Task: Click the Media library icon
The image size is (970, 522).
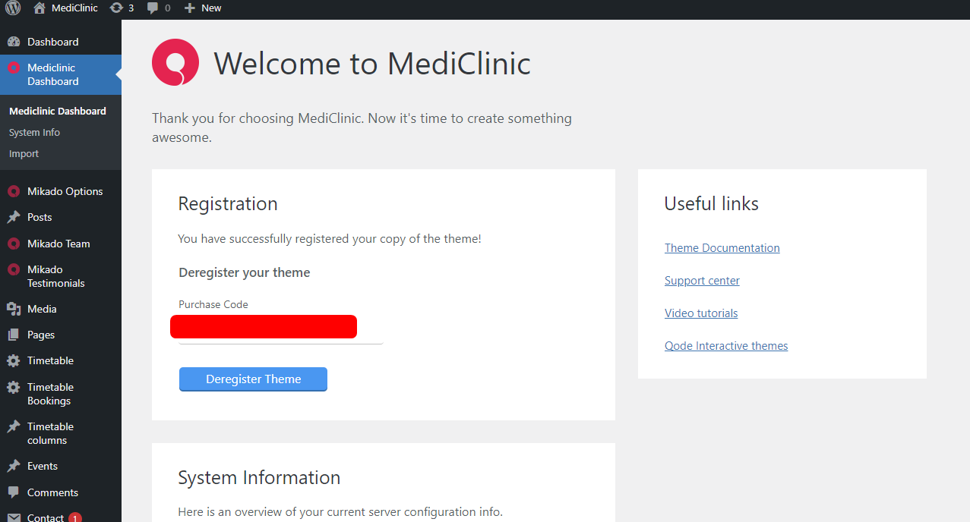Action: coord(14,309)
